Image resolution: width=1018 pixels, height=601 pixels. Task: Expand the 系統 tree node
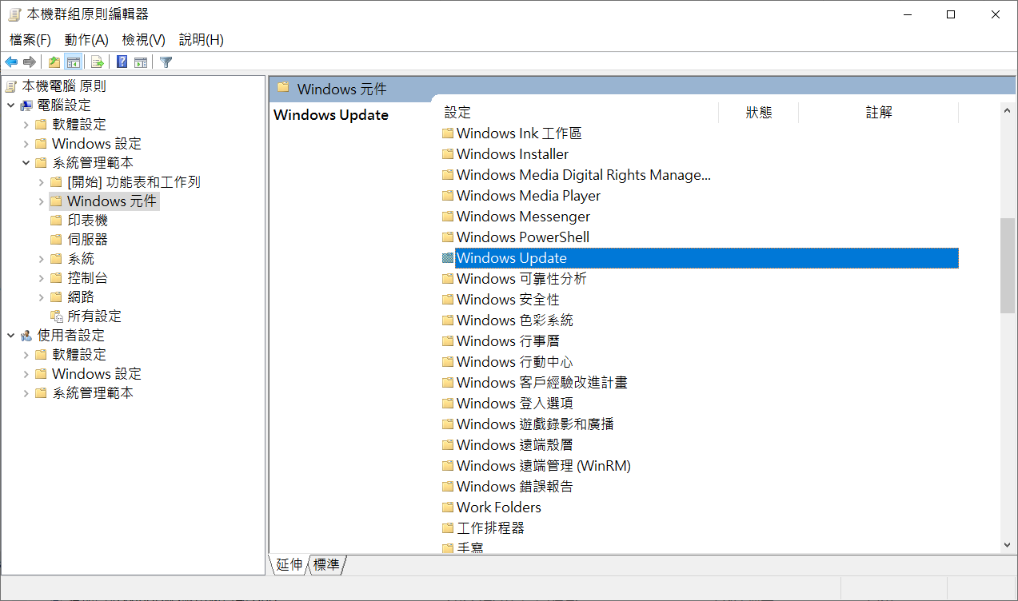(x=41, y=259)
